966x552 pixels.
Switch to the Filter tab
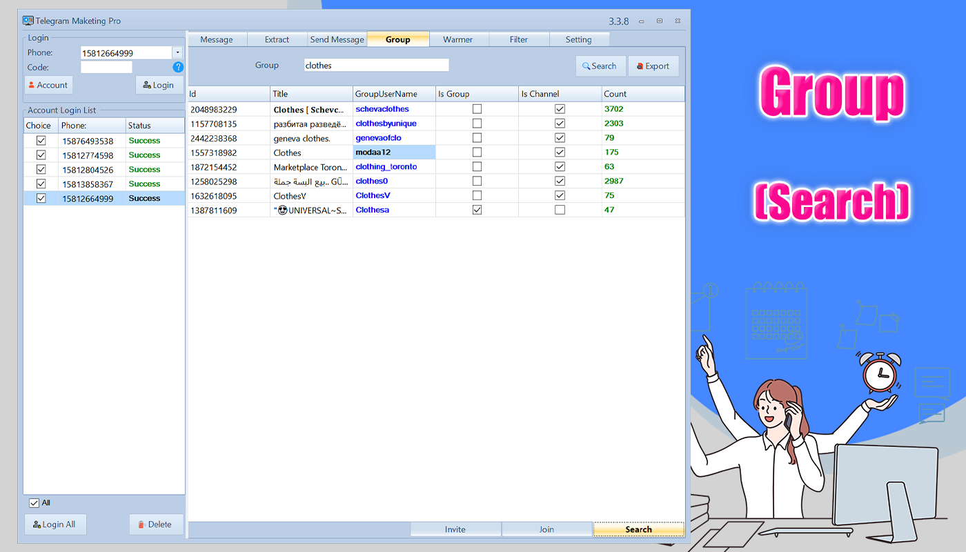click(519, 39)
